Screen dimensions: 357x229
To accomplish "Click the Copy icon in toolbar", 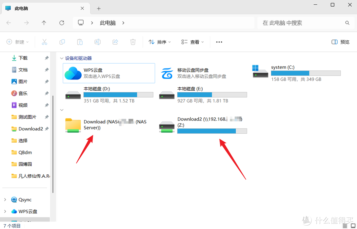I will tap(62, 42).
